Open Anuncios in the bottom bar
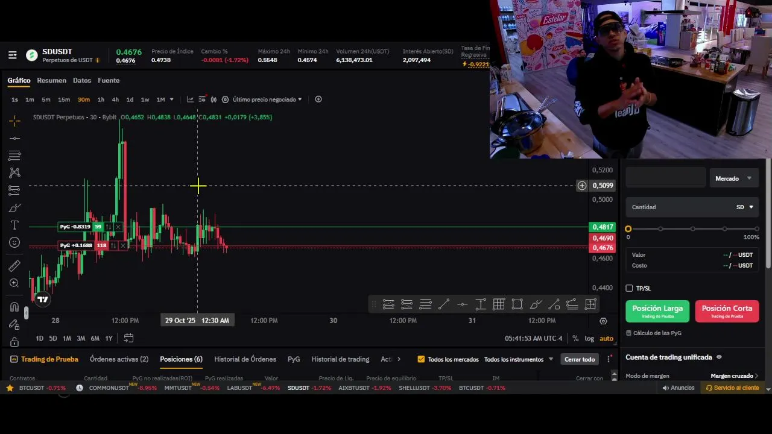The width and height of the screenshot is (772, 434). (678, 388)
